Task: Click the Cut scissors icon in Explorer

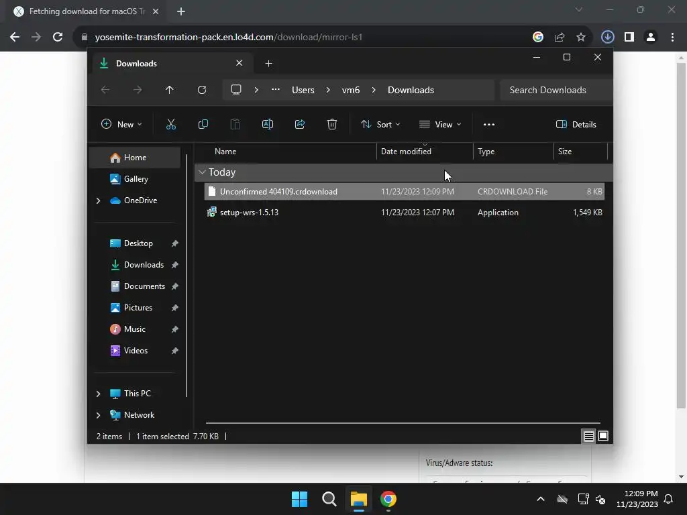Action: 171,124
